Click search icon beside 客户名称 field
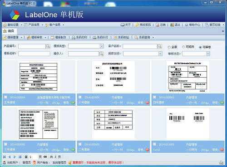This screenshot has height=167, width=227. (x=159, y=46)
